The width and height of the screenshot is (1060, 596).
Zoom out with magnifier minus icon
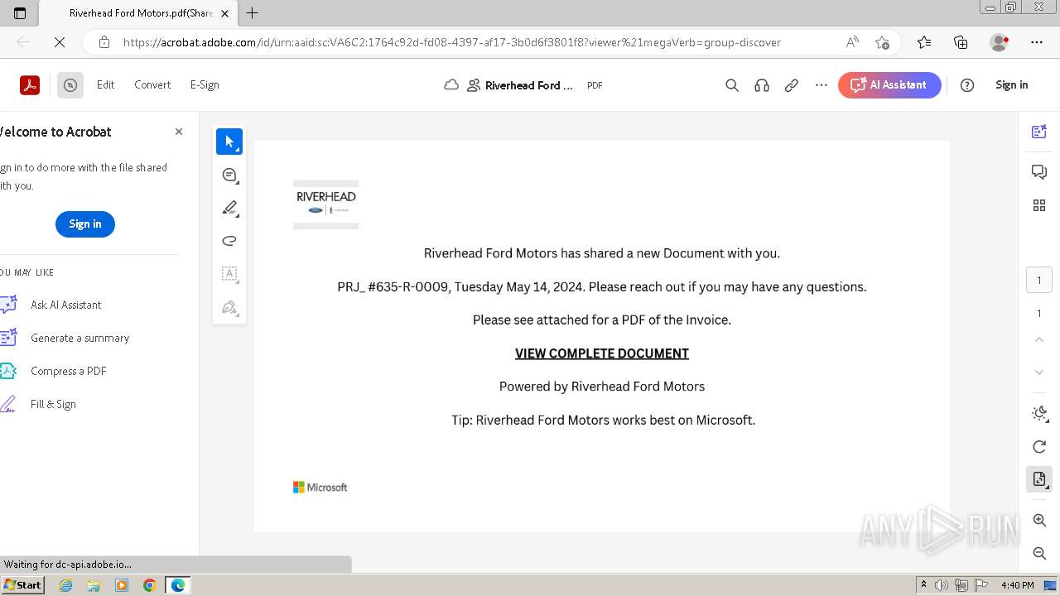tap(1039, 553)
